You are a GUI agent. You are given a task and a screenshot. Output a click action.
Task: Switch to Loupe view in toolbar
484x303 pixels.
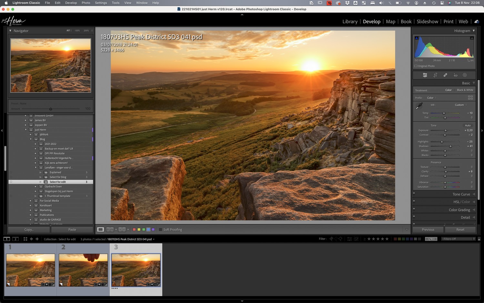point(101,230)
